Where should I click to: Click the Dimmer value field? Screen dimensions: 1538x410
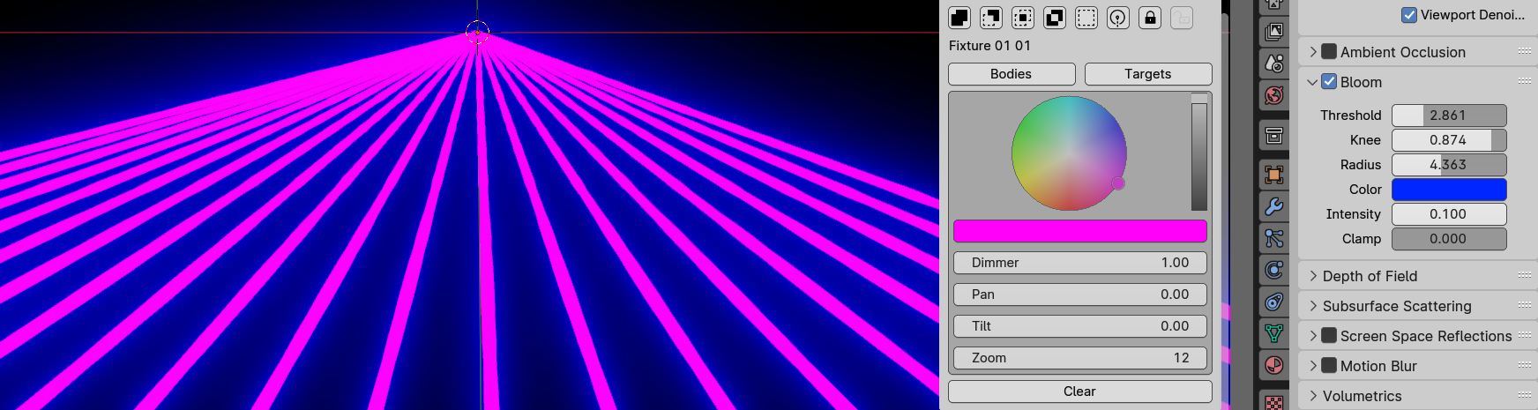click(1080, 263)
